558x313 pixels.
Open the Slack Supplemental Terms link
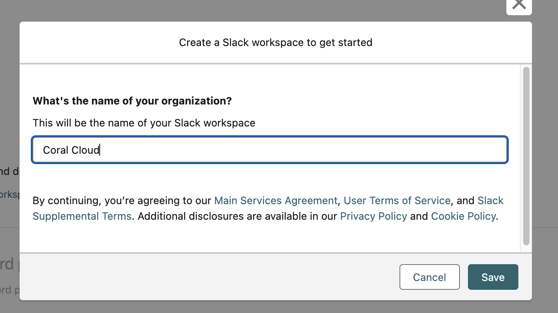pyautogui.click(x=82, y=217)
